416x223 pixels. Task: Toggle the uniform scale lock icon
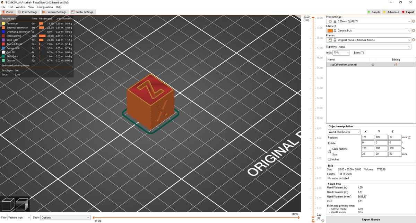pos(330,151)
